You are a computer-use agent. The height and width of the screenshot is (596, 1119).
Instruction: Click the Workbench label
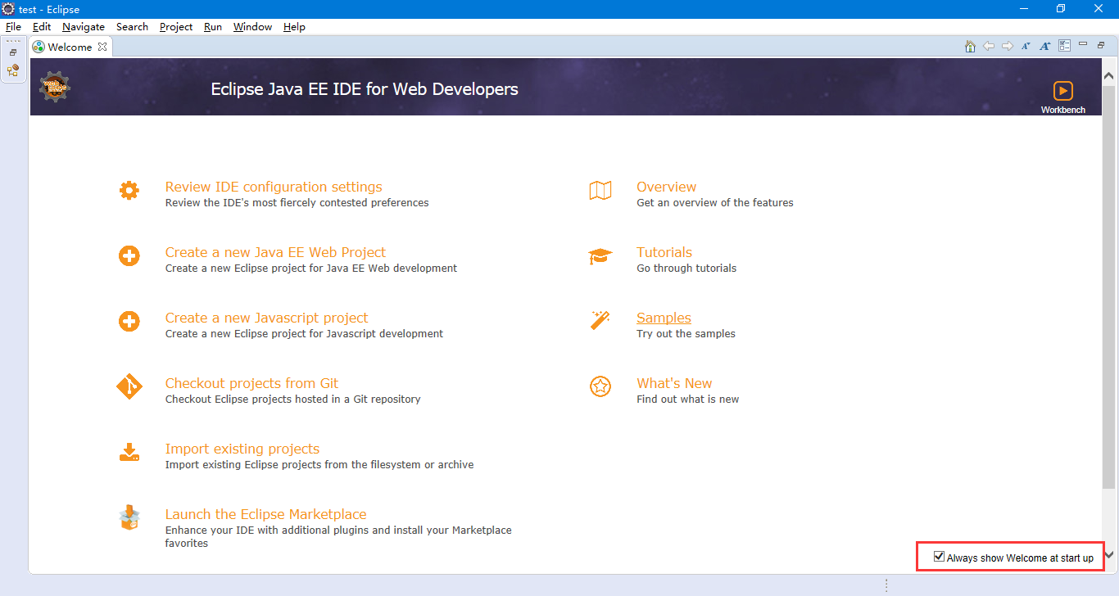point(1063,110)
